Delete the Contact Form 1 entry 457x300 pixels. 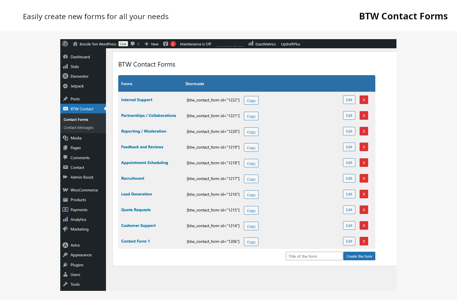[364, 241]
